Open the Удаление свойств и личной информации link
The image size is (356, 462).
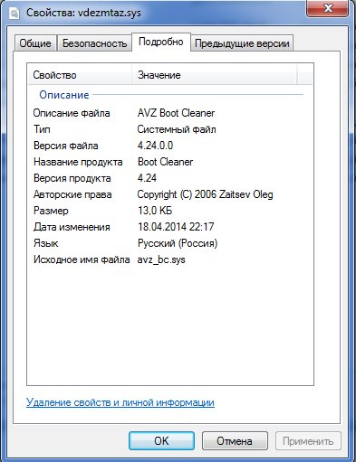point(120,402)
